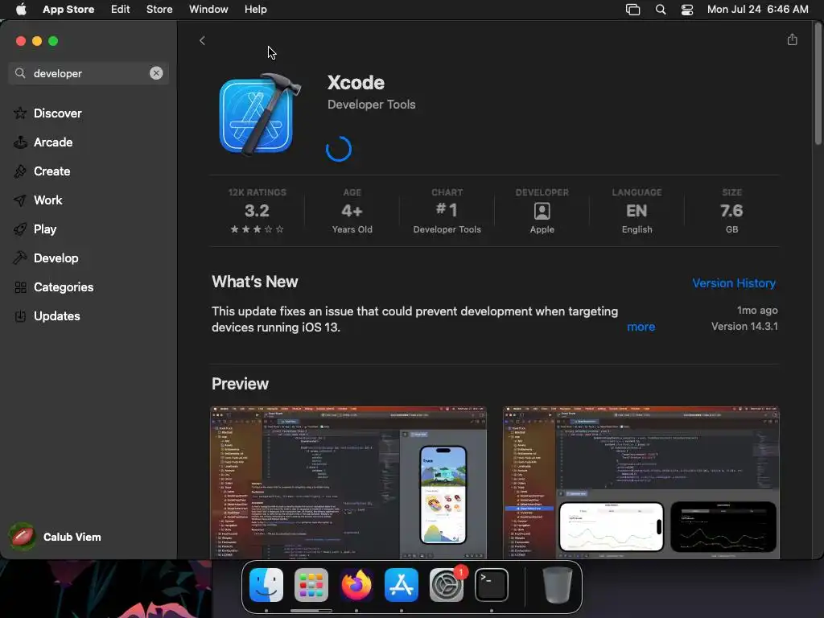Open the share sheet icon

pos(792,40)
